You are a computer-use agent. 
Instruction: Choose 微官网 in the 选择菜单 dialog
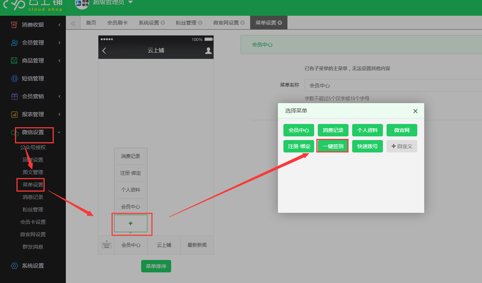click(402, 130)
